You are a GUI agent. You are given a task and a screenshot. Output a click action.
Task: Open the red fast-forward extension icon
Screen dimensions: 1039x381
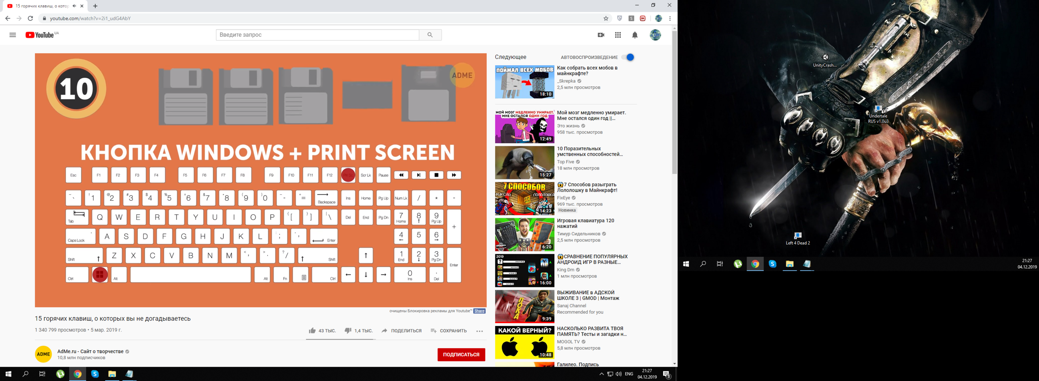coord(643,19)
